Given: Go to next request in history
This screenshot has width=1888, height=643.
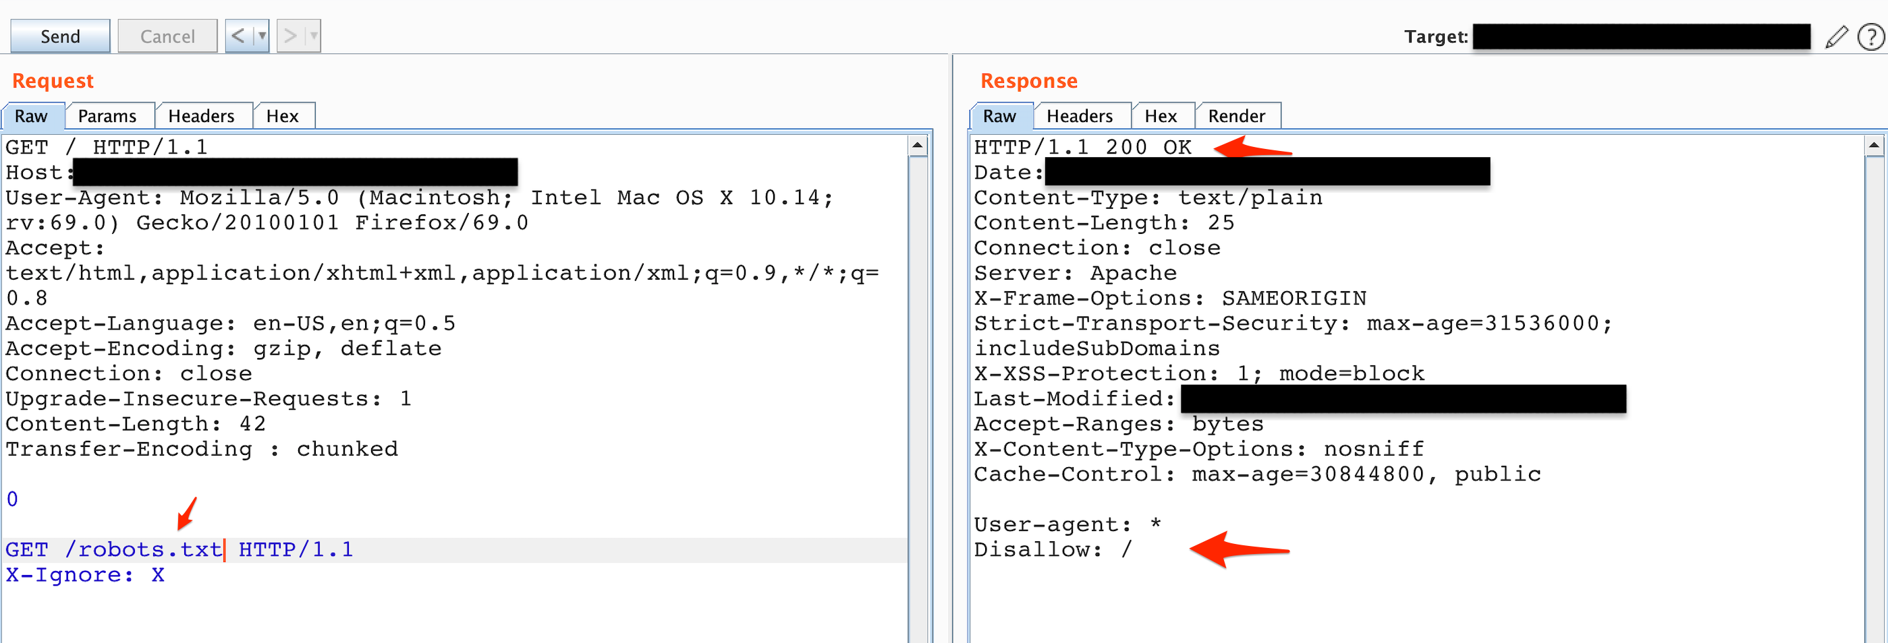Looking at the screenshot, I should tap(290, 36).
